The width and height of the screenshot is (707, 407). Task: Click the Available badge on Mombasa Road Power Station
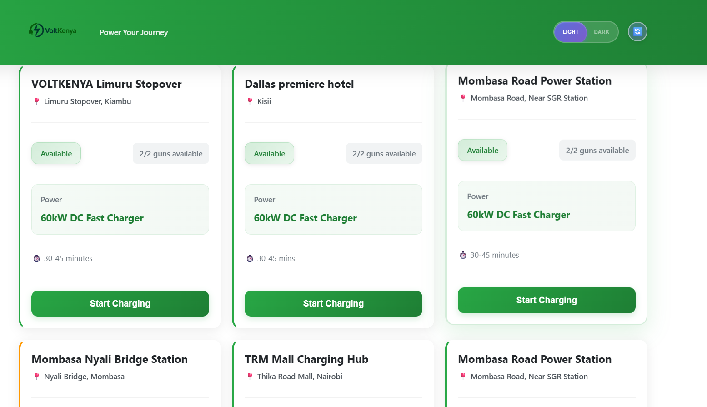[x=482, y=150]
